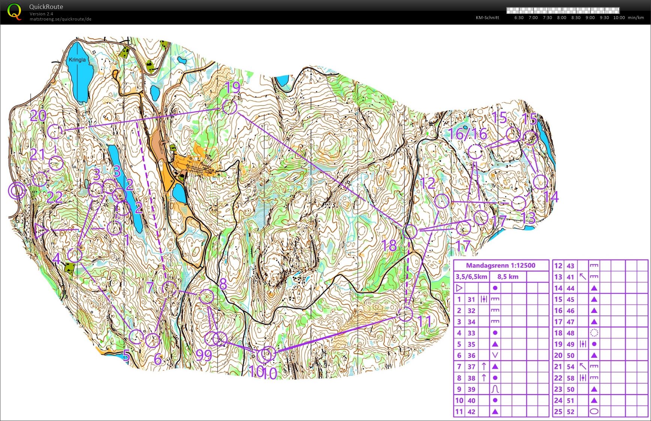This screenshot has width=651, height=421.
Task: Click code 38 in control description row 8
Action: point(471,378)
